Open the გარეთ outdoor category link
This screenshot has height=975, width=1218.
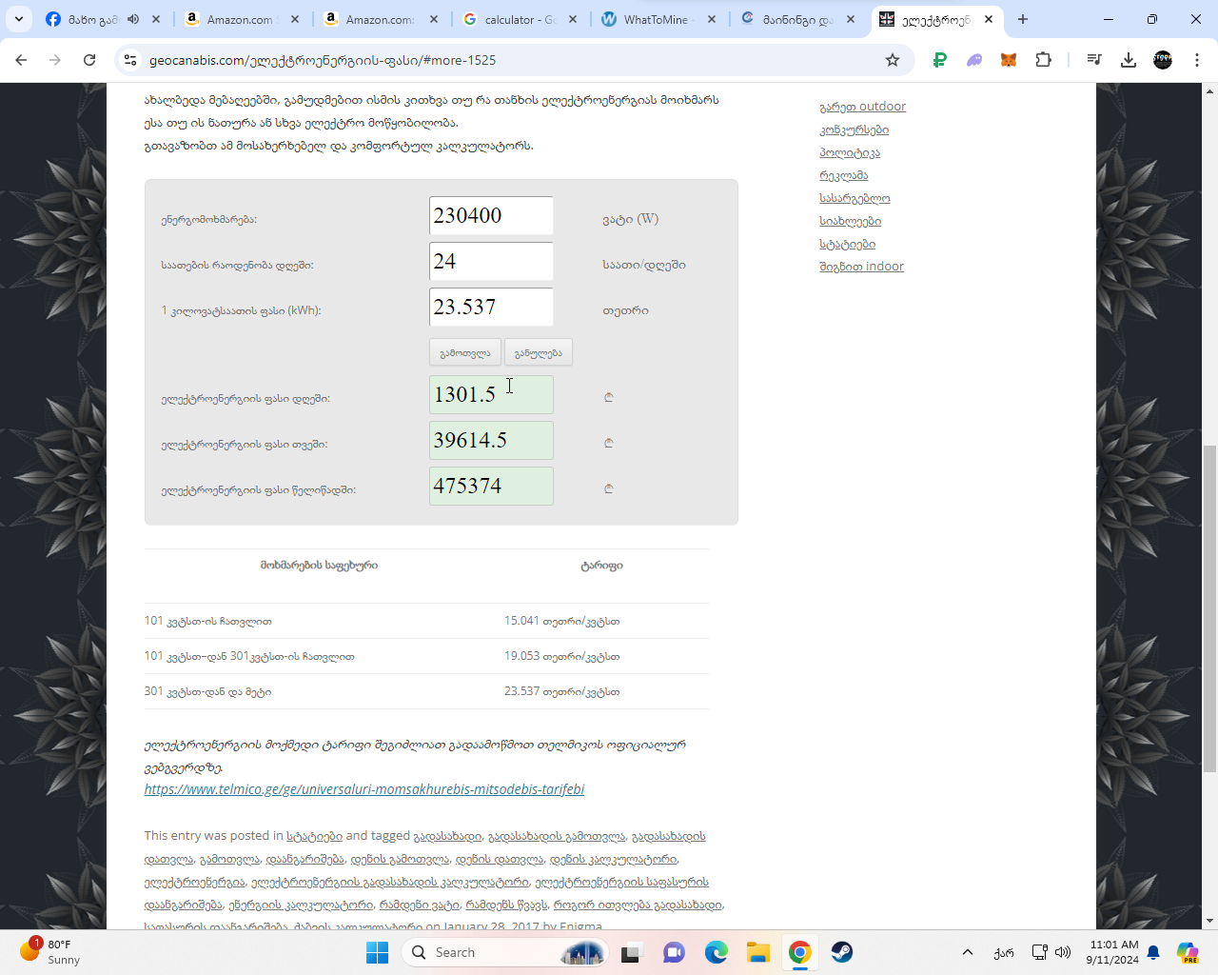[x=862, y=107]
